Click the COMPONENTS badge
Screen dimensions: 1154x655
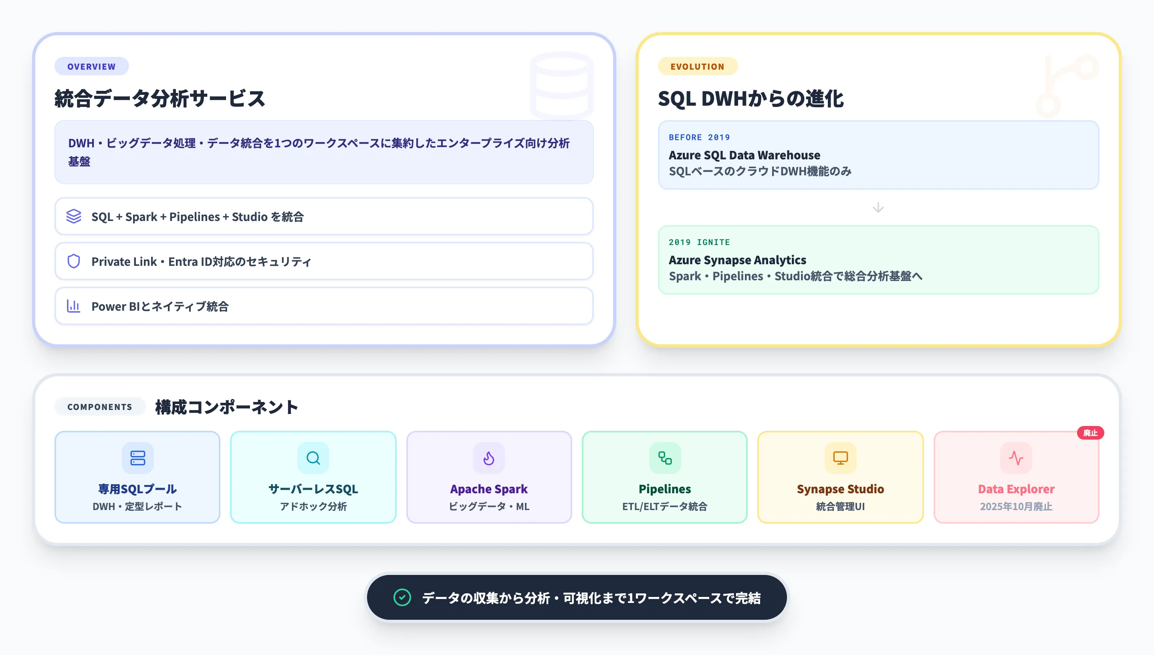[x=100, y=407]
